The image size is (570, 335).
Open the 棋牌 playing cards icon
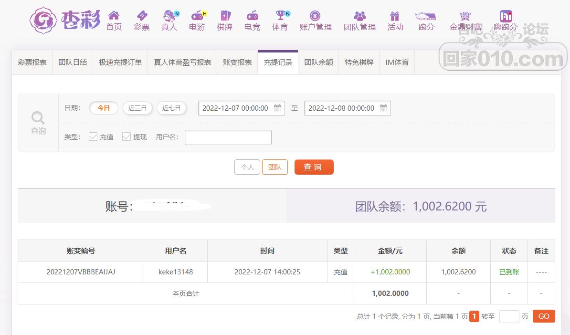(x=224, y=16)
